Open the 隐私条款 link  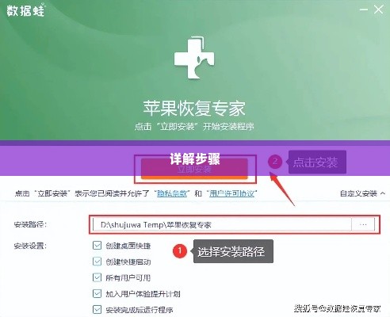172,193
